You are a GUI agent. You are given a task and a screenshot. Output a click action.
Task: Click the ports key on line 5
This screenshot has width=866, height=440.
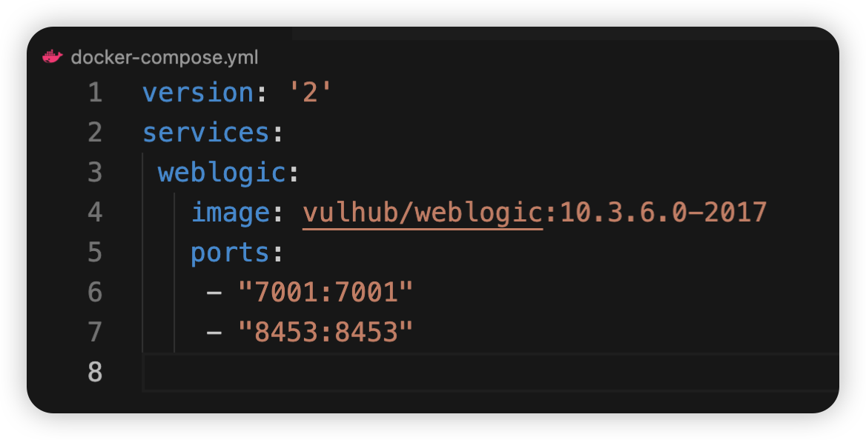tap(231, 253)
